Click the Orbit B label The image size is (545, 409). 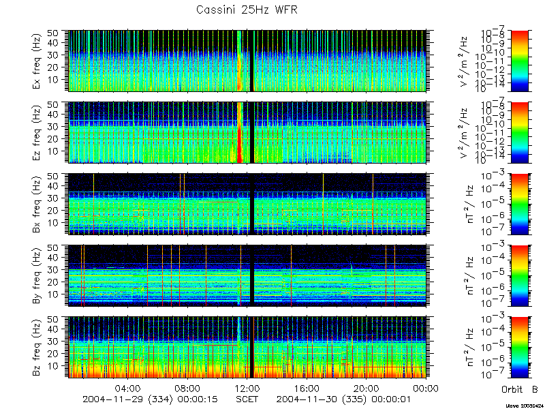pyautogui.click(x=519, y=389)
